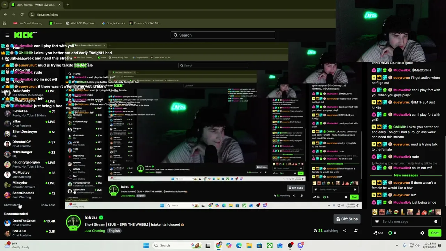Open Microsoft Edge from the taskbar
The width and height of the screenshot is (446, 251).
[x=239, y=245]
